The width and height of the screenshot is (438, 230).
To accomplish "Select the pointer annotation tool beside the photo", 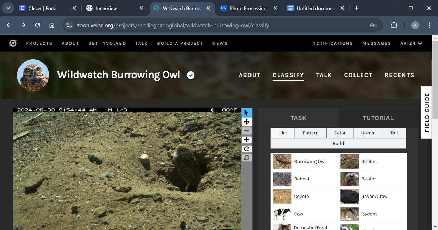I will [x=246, y=113].
